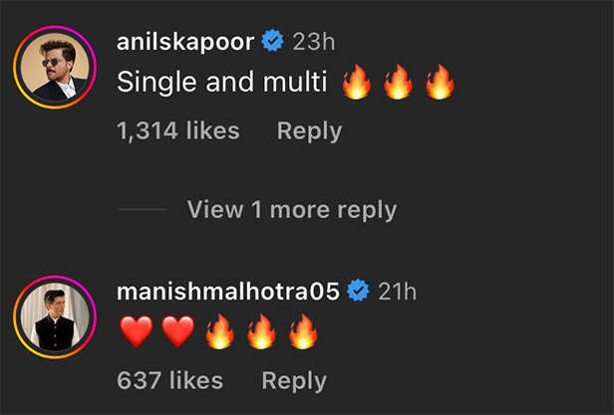
Task: Expand 'View 1 more reply' thread
Action: [292, 210]
